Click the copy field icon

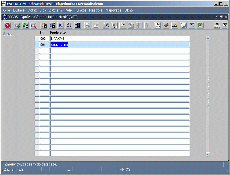[114, 26]
